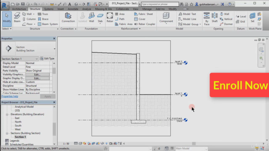269x151 pixels.
Task: Click the Dormer opening tool
Action: click(226, 24)
